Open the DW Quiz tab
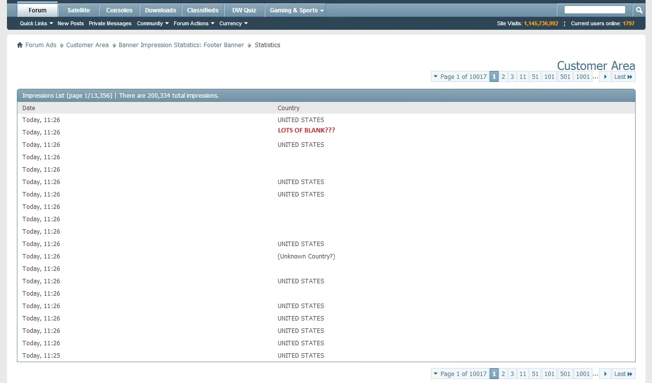The height and width of the screenshot is (383, 652). tap(244, 10)
